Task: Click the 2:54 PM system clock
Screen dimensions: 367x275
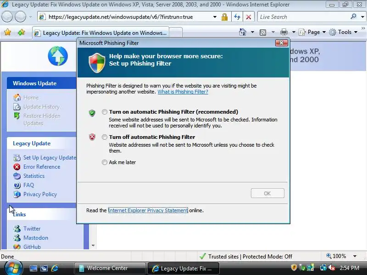Action: (x=349, y=268)
